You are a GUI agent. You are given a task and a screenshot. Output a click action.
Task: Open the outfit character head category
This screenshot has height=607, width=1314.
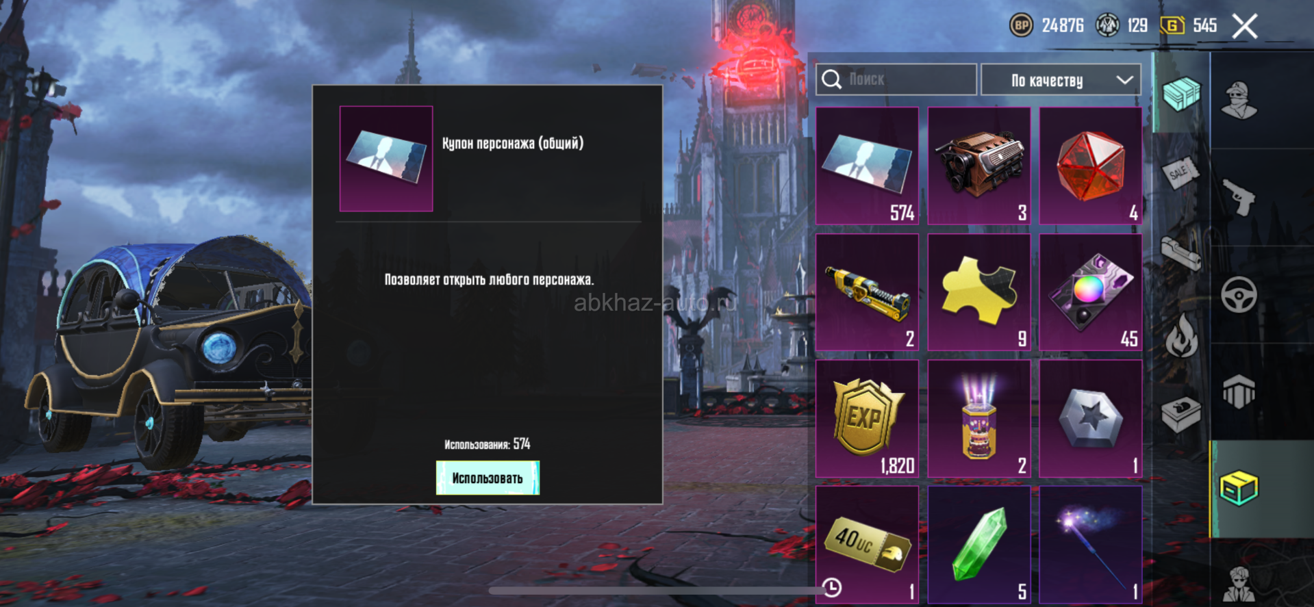[x=1239, y=100]
